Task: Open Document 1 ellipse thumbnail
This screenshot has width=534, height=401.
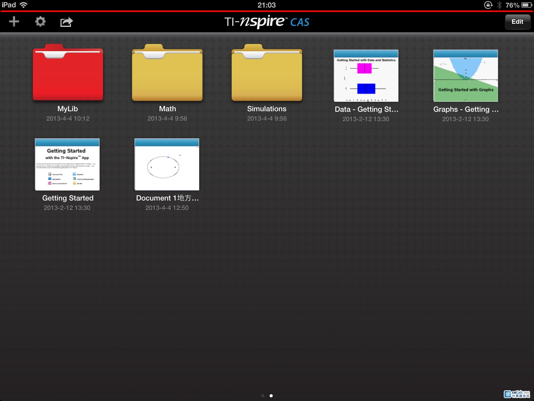Action: (x=167, y=164)
